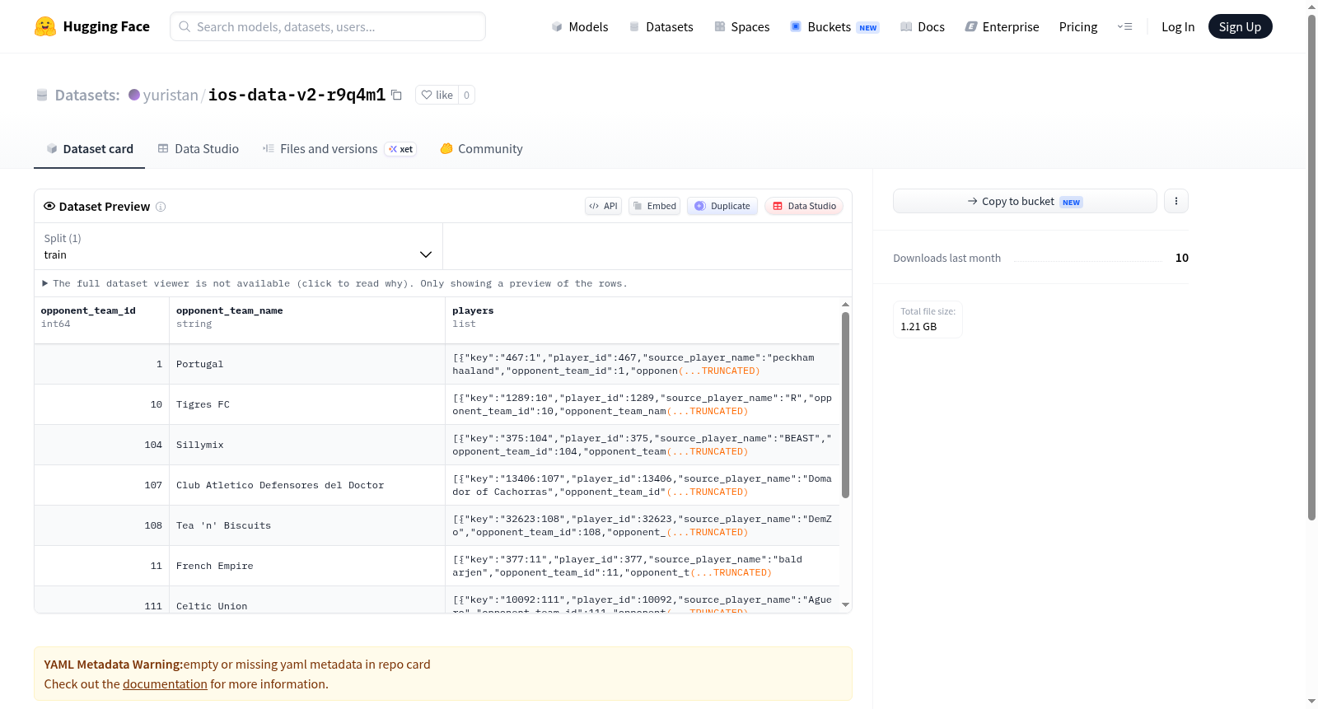Image resolution: width=1318 pixels, height=709 pixels.
Task: Click the table scroll down arrow
Action: click(x=845, y=605)
